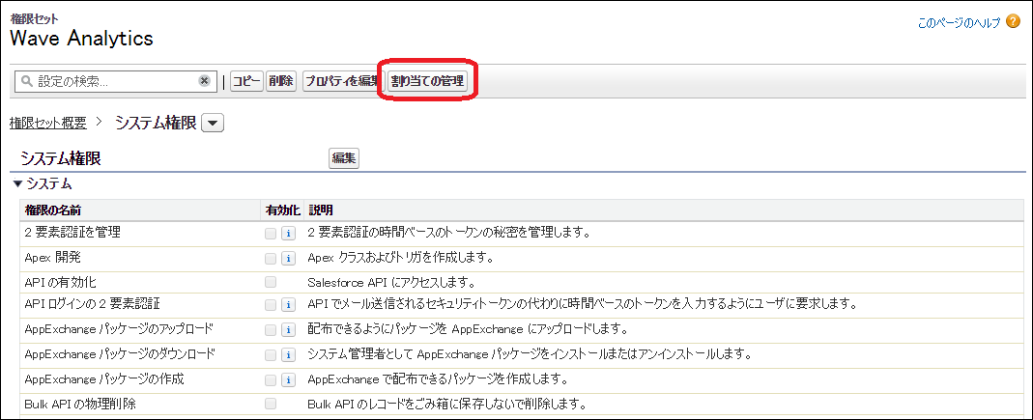Image resolution: width=1033 pixels, height=420 pixels.
Task: Click the Wave Analytics page title
Action: pyautogui.click(x=82, y=39)
